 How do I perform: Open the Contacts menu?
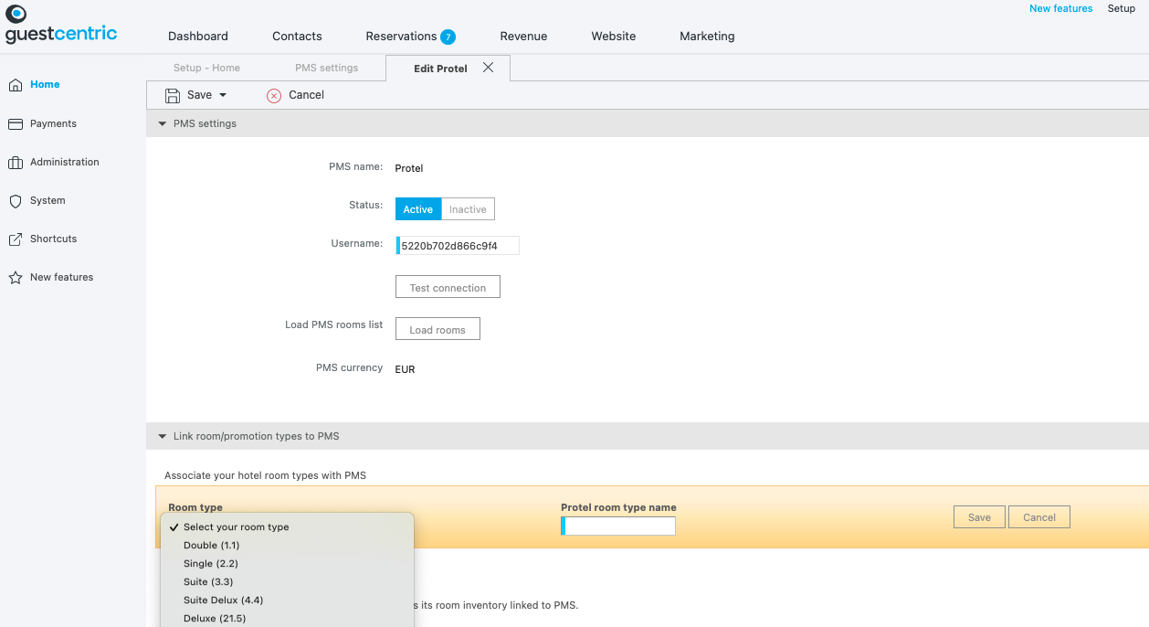(297, 37)
